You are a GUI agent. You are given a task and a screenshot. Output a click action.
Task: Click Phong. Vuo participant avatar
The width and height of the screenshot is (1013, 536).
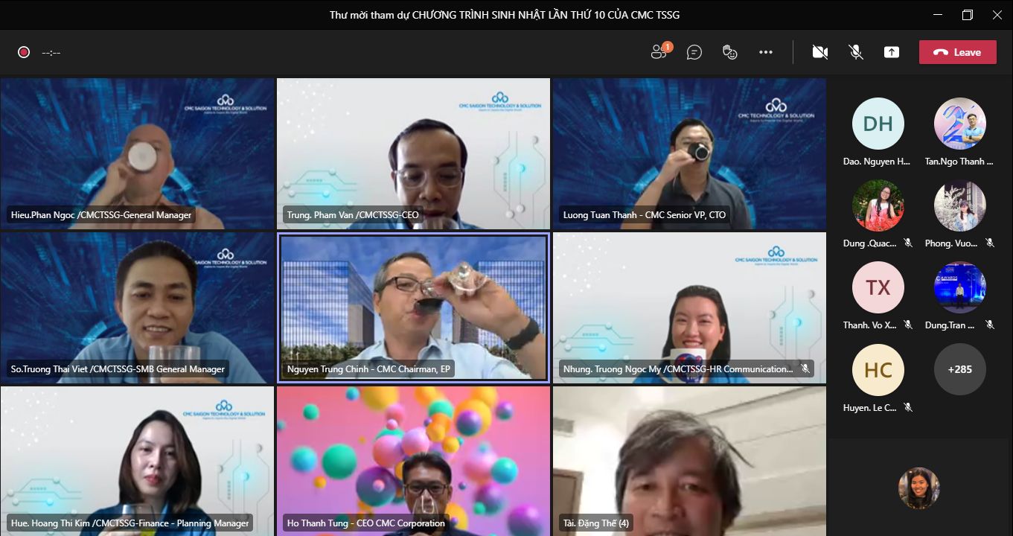(960, 205)
